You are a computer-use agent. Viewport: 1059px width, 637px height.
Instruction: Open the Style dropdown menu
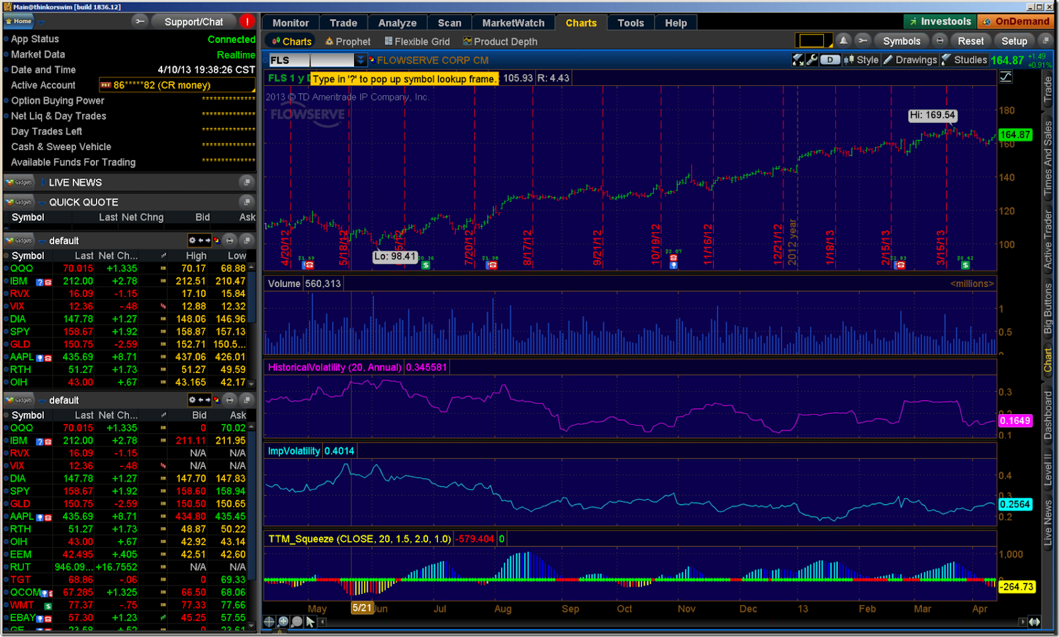tap(862, 60)
